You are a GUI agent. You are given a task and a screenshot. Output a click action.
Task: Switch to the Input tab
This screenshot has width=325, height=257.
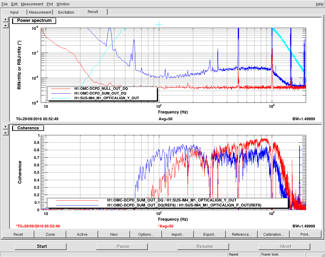14,12
